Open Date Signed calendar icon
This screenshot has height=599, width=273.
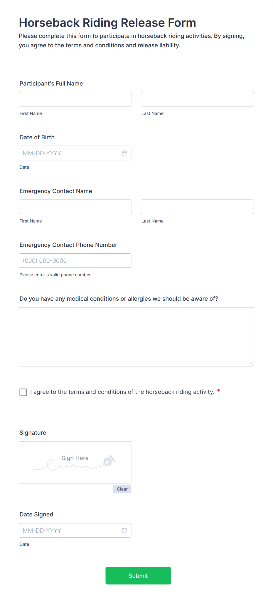(124, 530)
